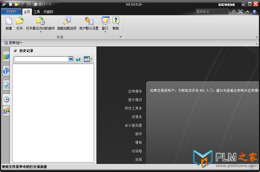Screen dimensions: 260x172
Task: Click the magnifier search icon
Action: pyautogui.click(x=234, y=11)
